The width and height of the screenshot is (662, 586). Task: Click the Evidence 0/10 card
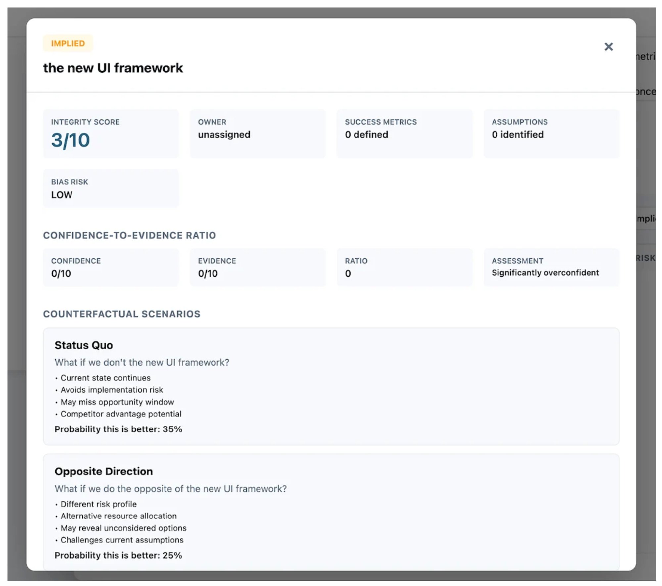coord(258,267)
